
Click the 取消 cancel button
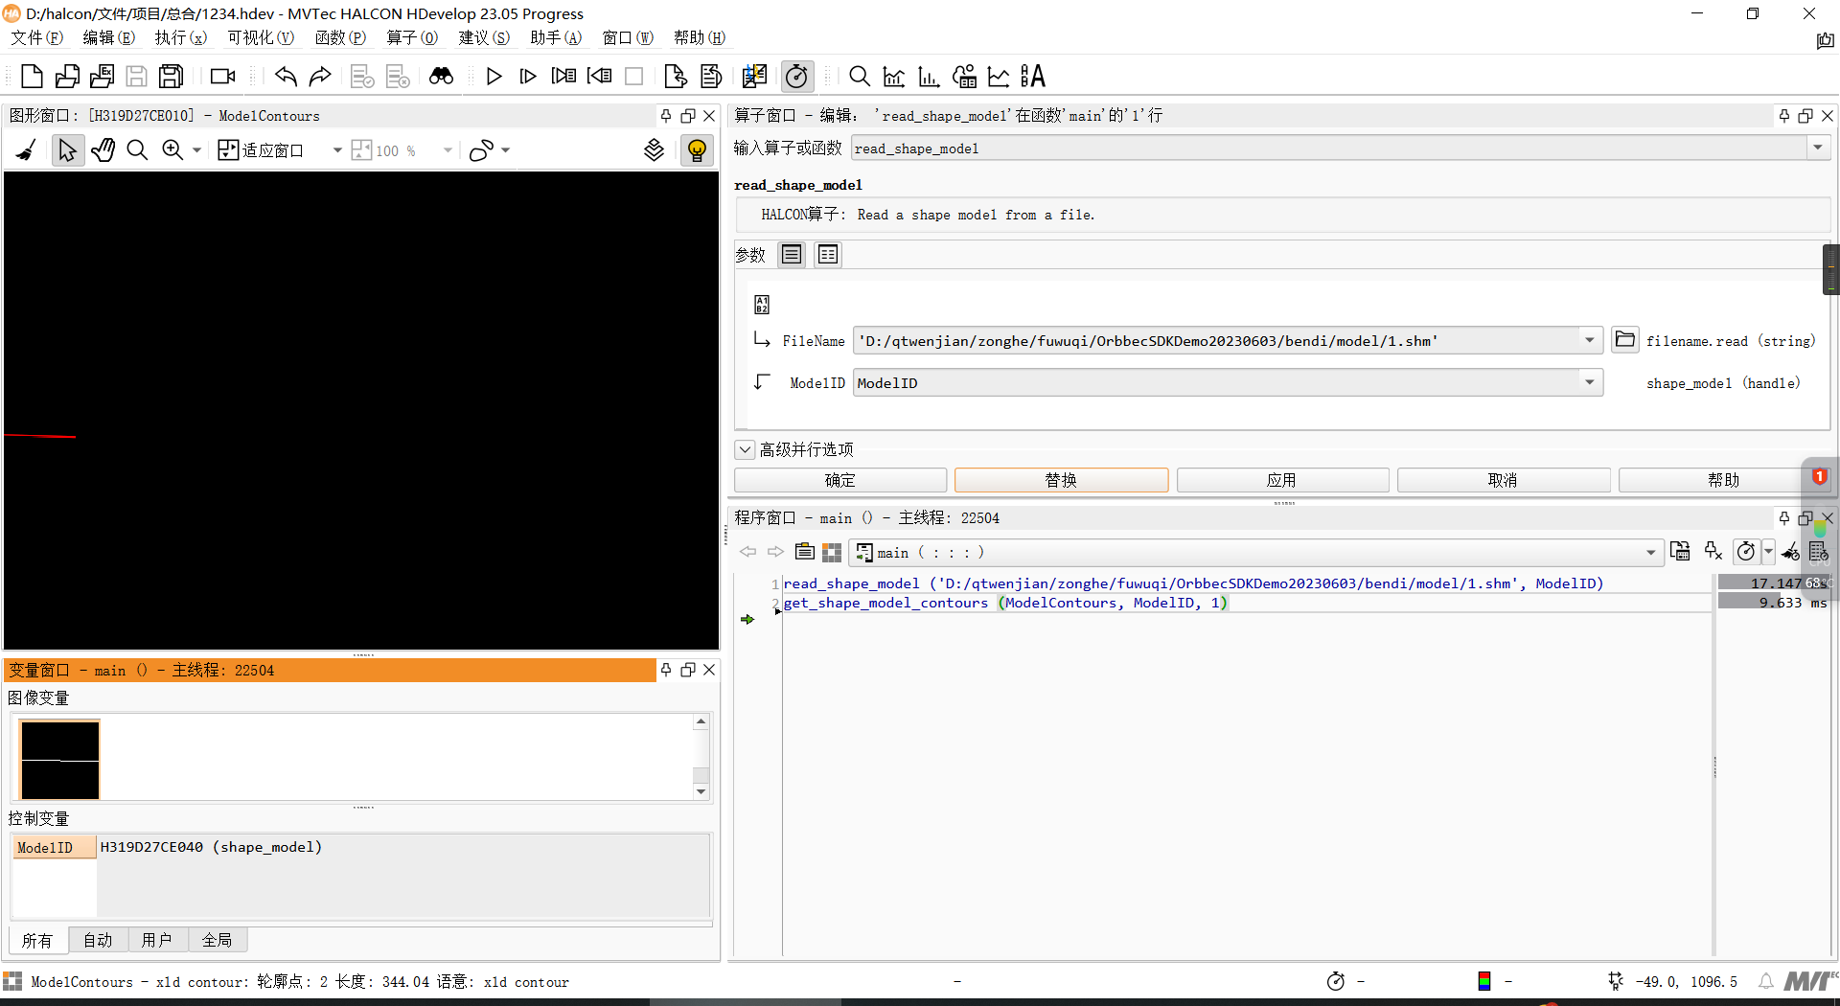pyautogui.click(x=1503, y=480)
